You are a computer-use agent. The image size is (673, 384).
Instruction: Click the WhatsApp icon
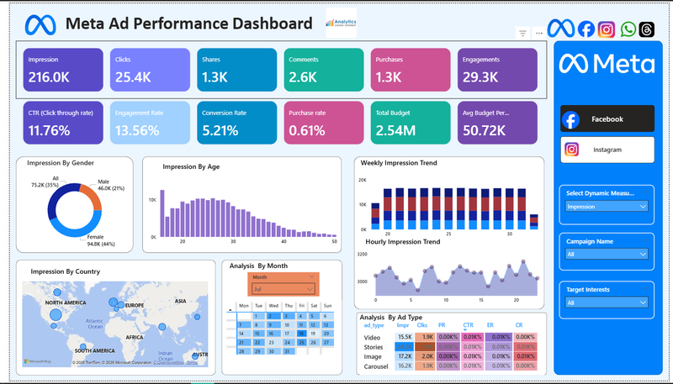point(628,29)
